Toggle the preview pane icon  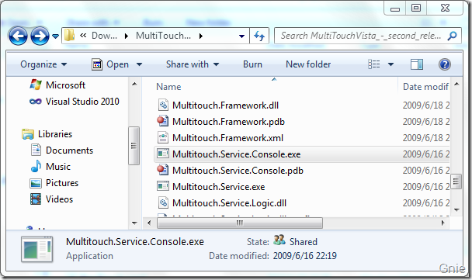(417, 64)
